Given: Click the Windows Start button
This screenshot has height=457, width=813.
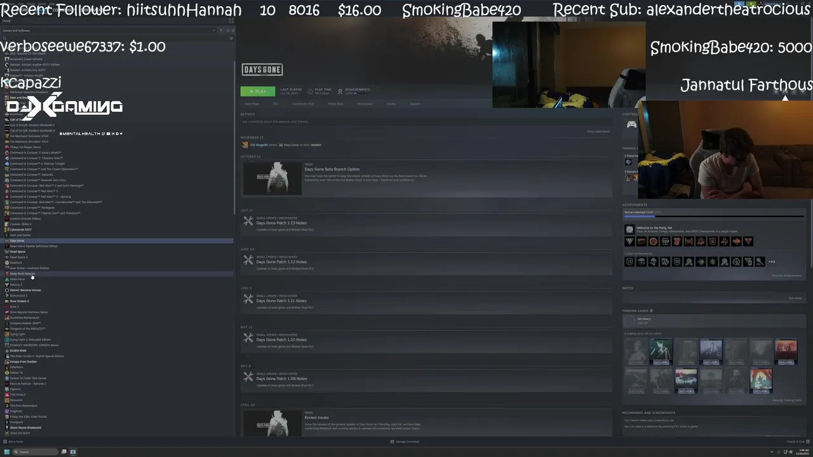Looking at the screenshot, I should click(x=7, y=452).
